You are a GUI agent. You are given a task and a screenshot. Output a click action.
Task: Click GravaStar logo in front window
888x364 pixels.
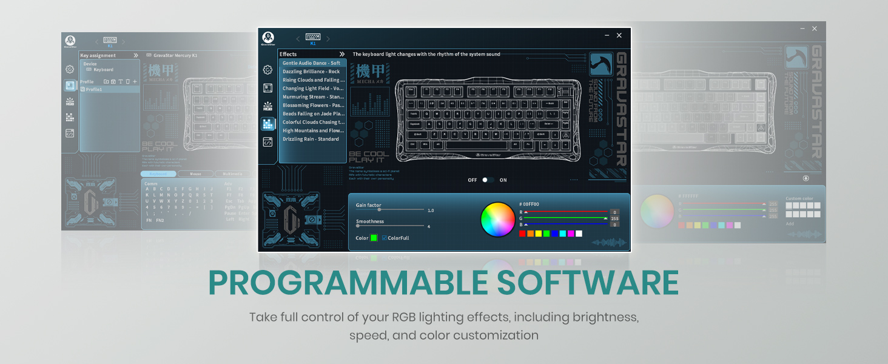click(268, 39)
